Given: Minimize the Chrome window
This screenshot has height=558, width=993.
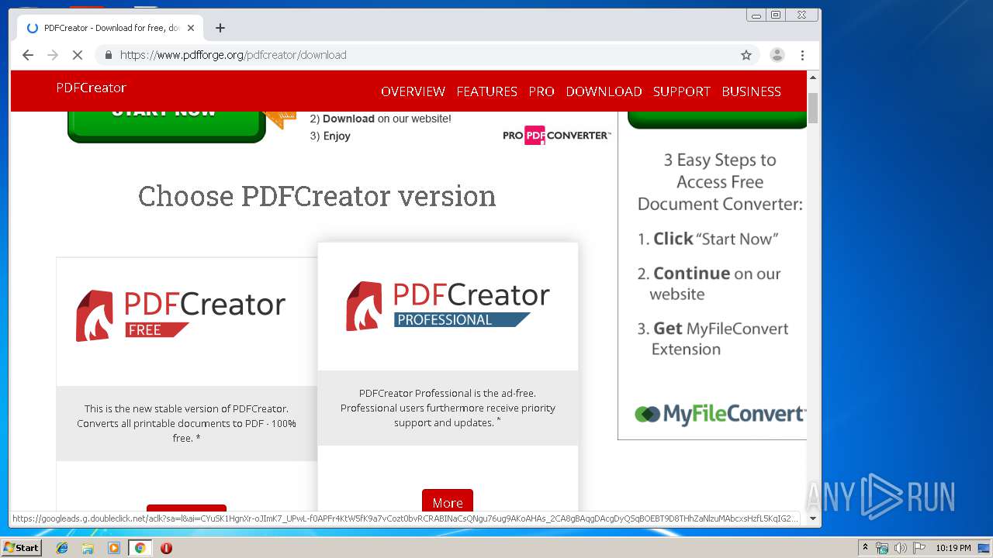Looking at the screenshot, I should [x=756, y=15].
